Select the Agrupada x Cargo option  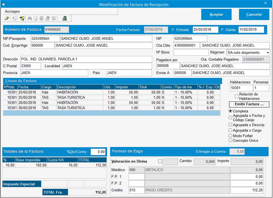coord(230,130)
